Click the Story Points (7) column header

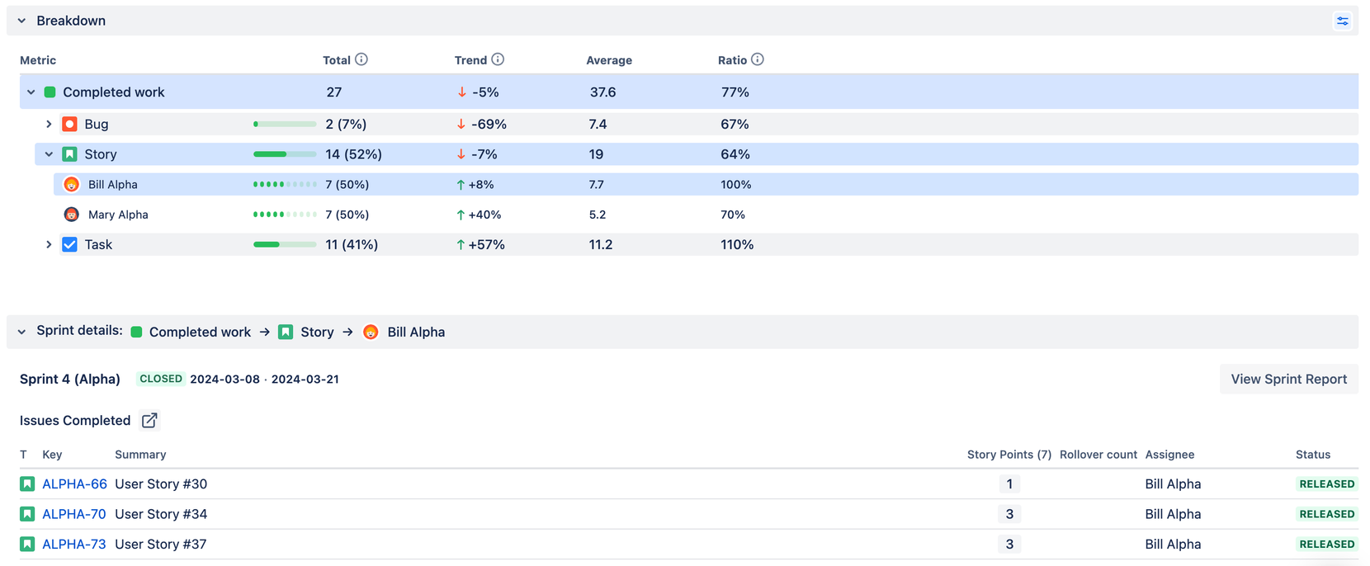pos(1009,455)
